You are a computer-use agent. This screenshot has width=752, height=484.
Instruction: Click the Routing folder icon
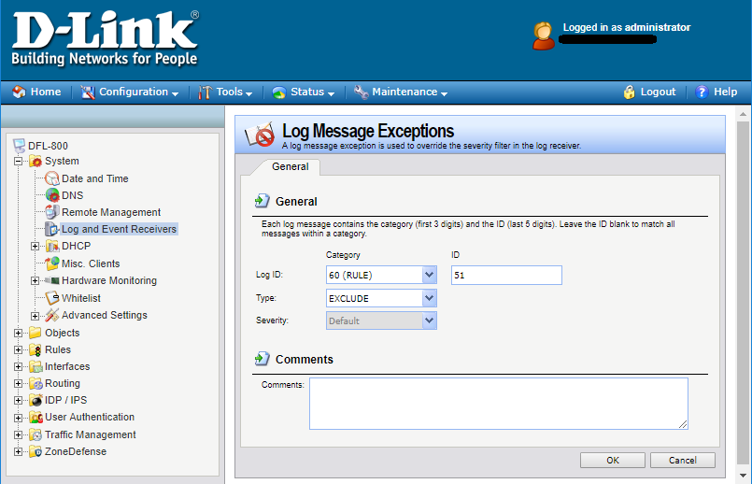pos(35,383)
